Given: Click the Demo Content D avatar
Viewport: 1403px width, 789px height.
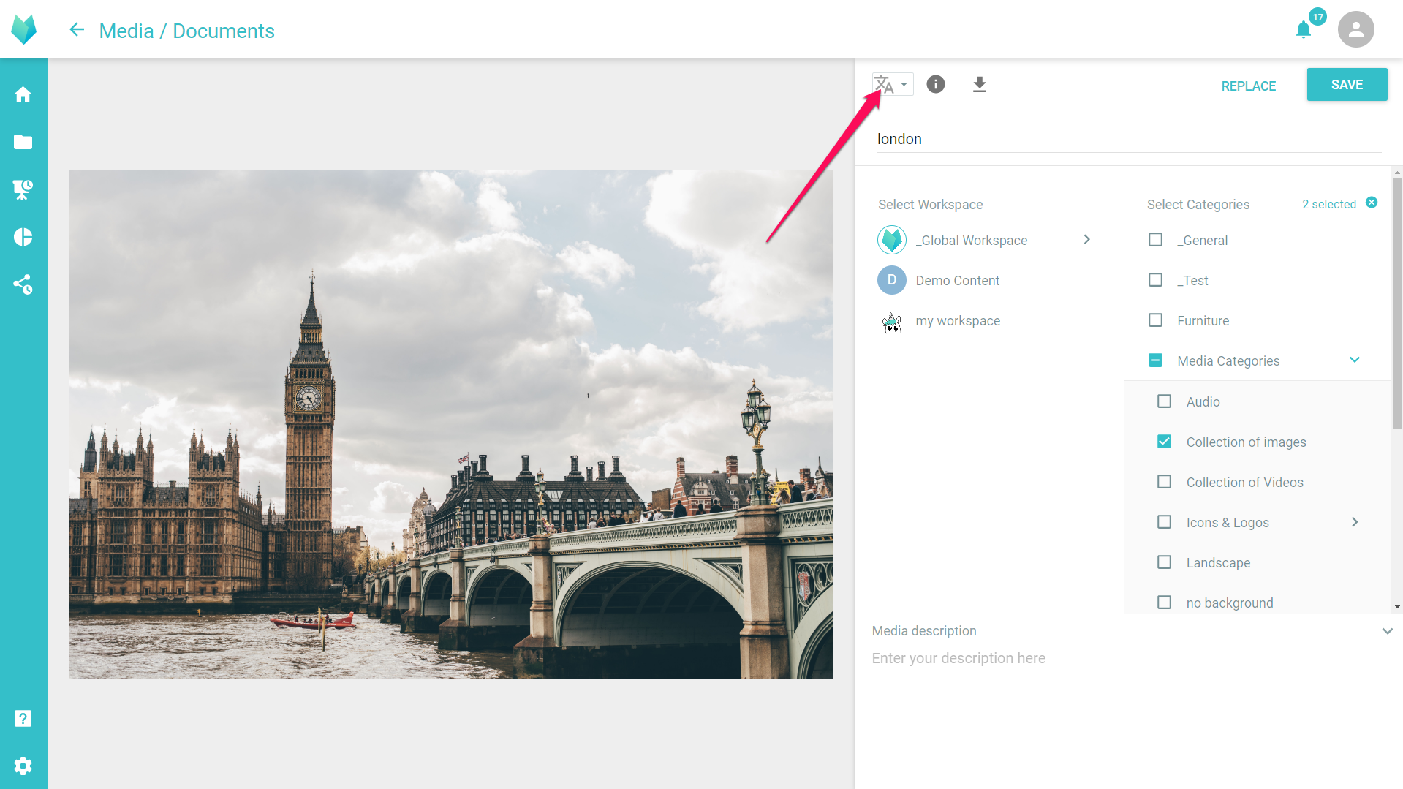Looking at the screenshot, I should coord(892,280).
